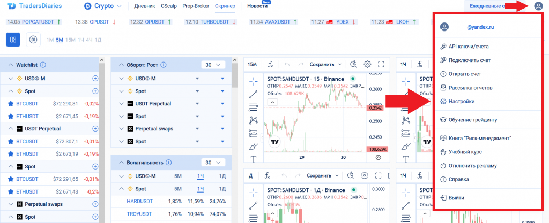This screenshot has height=223, width=549.
Task: Select the brush tool on 15М chart
Action: click(254, 147)
